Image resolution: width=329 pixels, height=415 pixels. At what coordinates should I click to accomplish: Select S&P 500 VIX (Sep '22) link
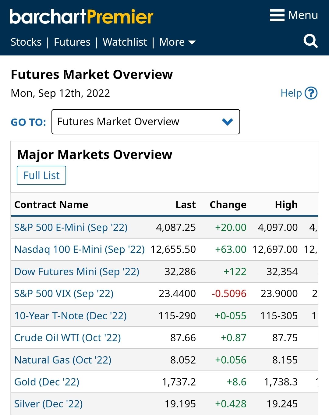(x=64, y=294)
